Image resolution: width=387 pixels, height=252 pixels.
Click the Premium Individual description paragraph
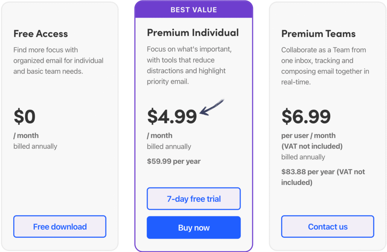189,65
